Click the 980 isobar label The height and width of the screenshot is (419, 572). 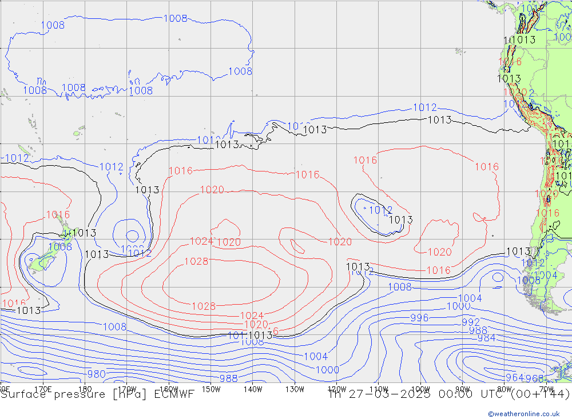coord(96,374)
